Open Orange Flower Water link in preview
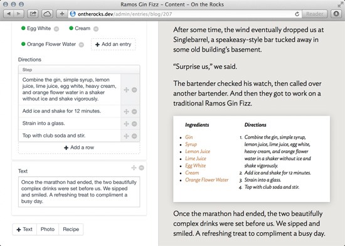 tap(206, 180)
